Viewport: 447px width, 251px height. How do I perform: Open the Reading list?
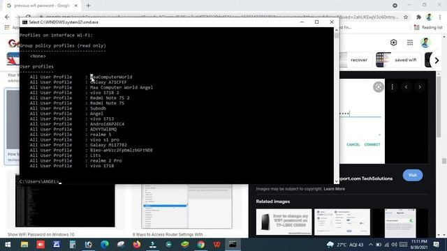(x=428, y=27)
